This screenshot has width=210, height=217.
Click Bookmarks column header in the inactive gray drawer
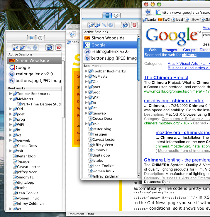(34, 88)
